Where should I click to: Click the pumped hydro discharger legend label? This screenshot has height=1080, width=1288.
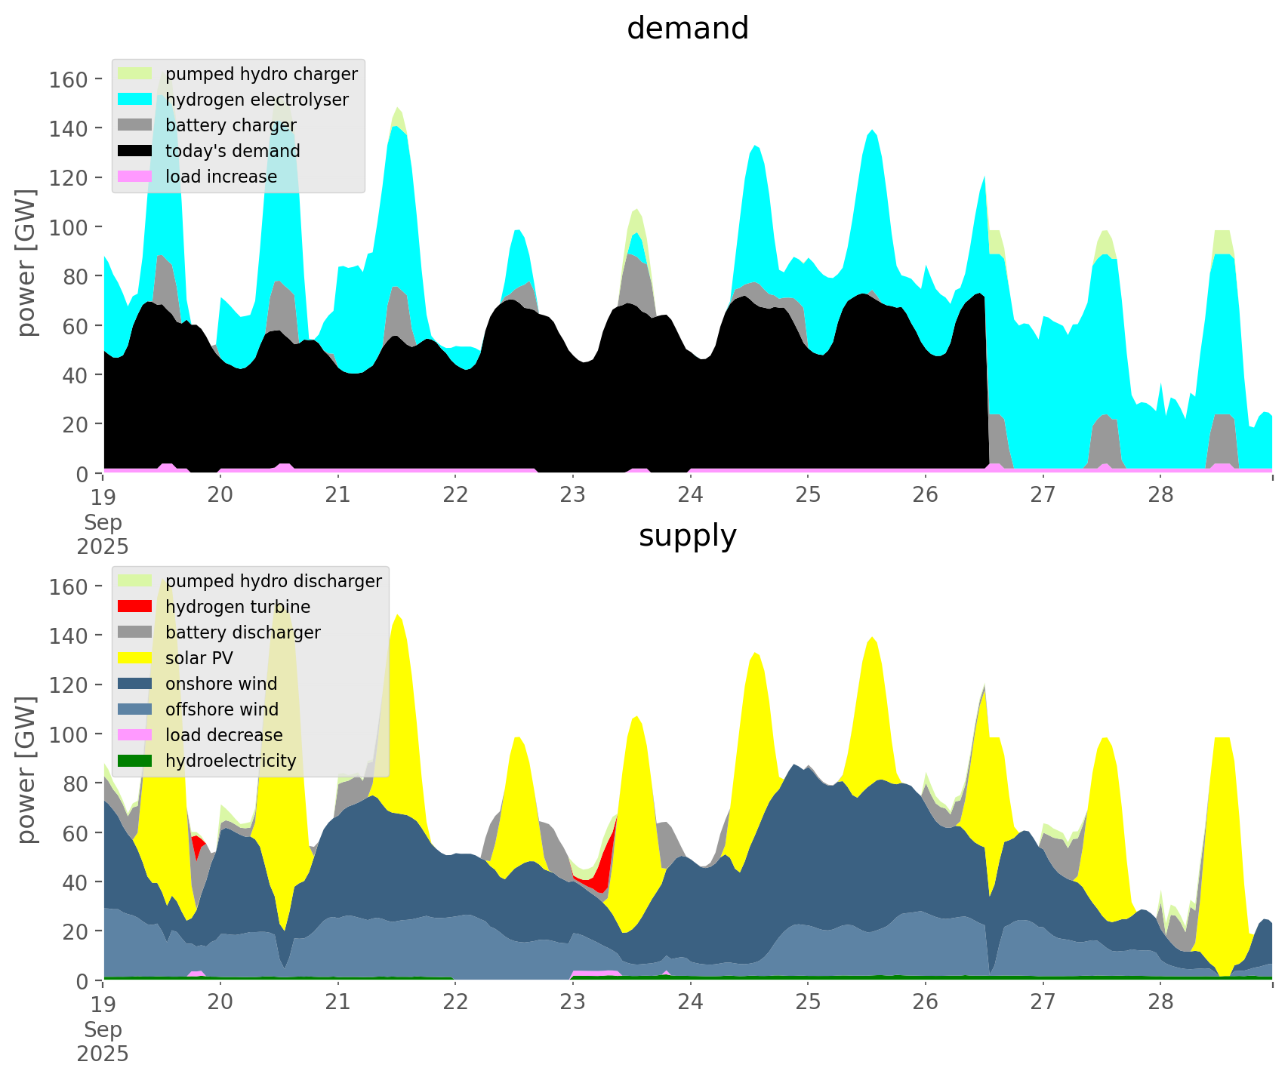click(273, 581)
